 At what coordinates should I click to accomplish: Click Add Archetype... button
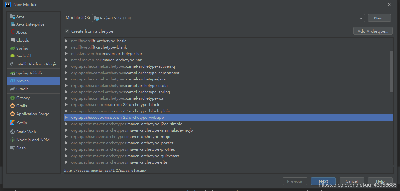tap(373, 31)
